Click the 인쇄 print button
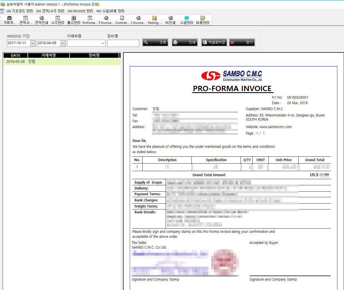Image resolution: width=344 pixels, height=290 pixels. (x=185, y=42)
